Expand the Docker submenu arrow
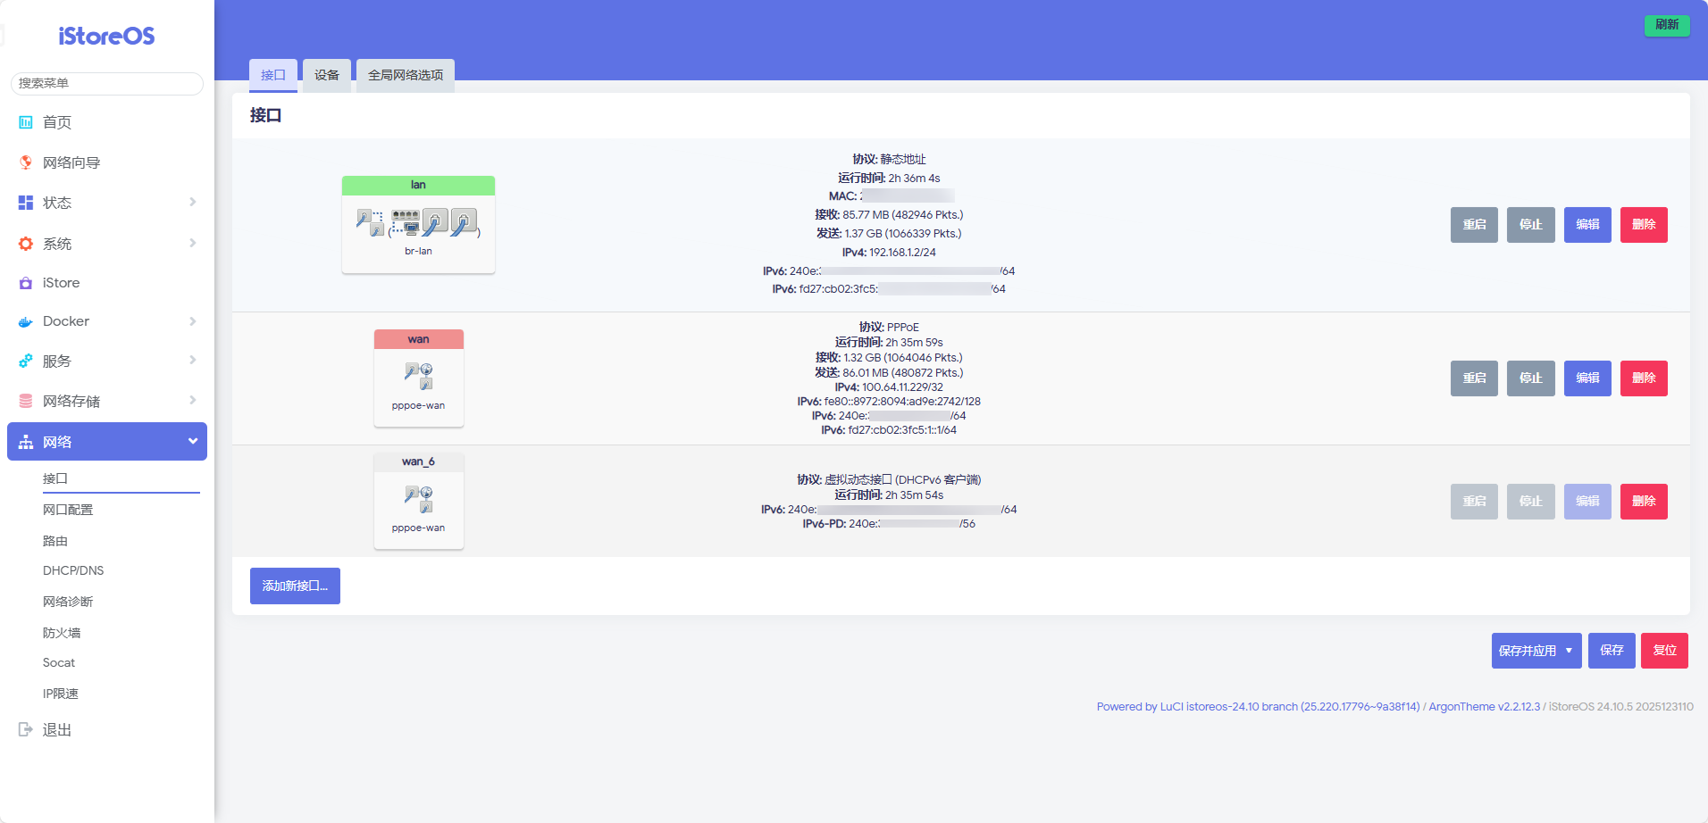 [x=193, y=321]
